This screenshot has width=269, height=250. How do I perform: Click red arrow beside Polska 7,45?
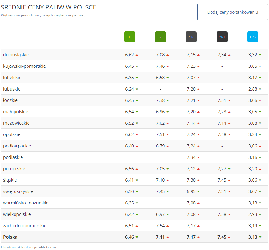coord(229,237)
